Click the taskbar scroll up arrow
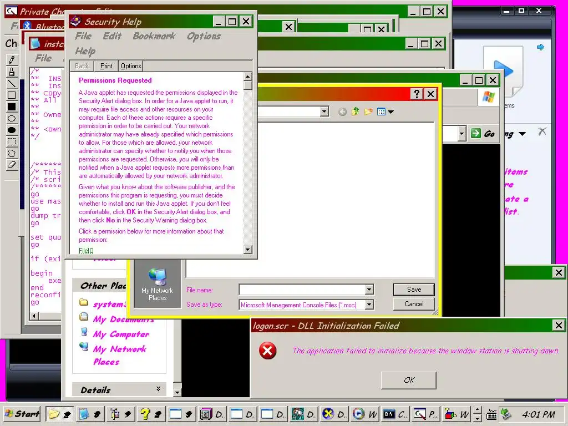The width and height of the screenshot is (568, 426). click(x=478, y=410)
